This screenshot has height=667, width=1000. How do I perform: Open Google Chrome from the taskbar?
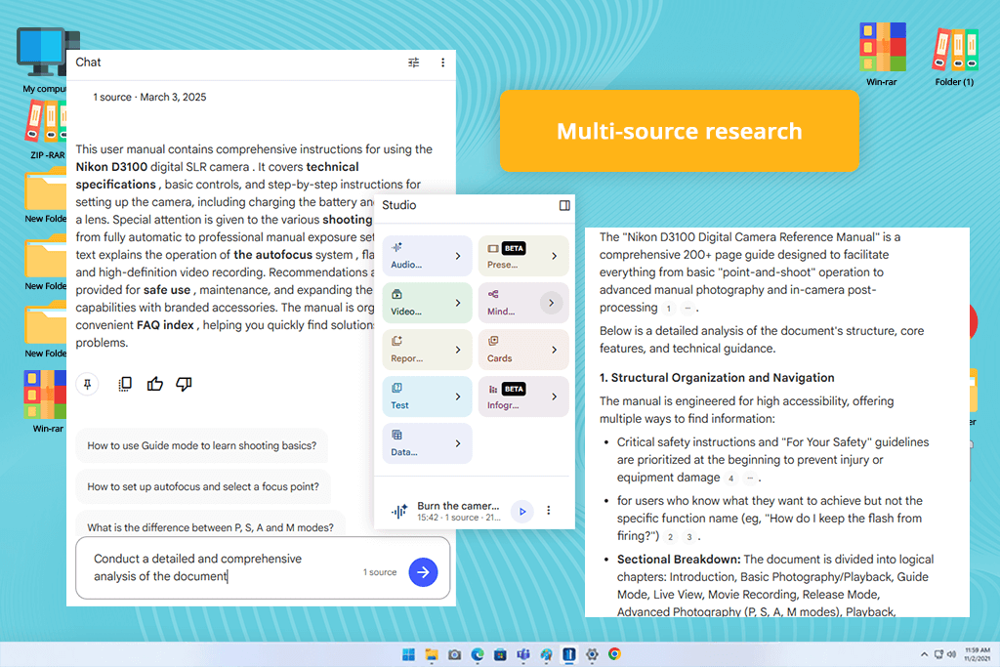coord(615,654)
